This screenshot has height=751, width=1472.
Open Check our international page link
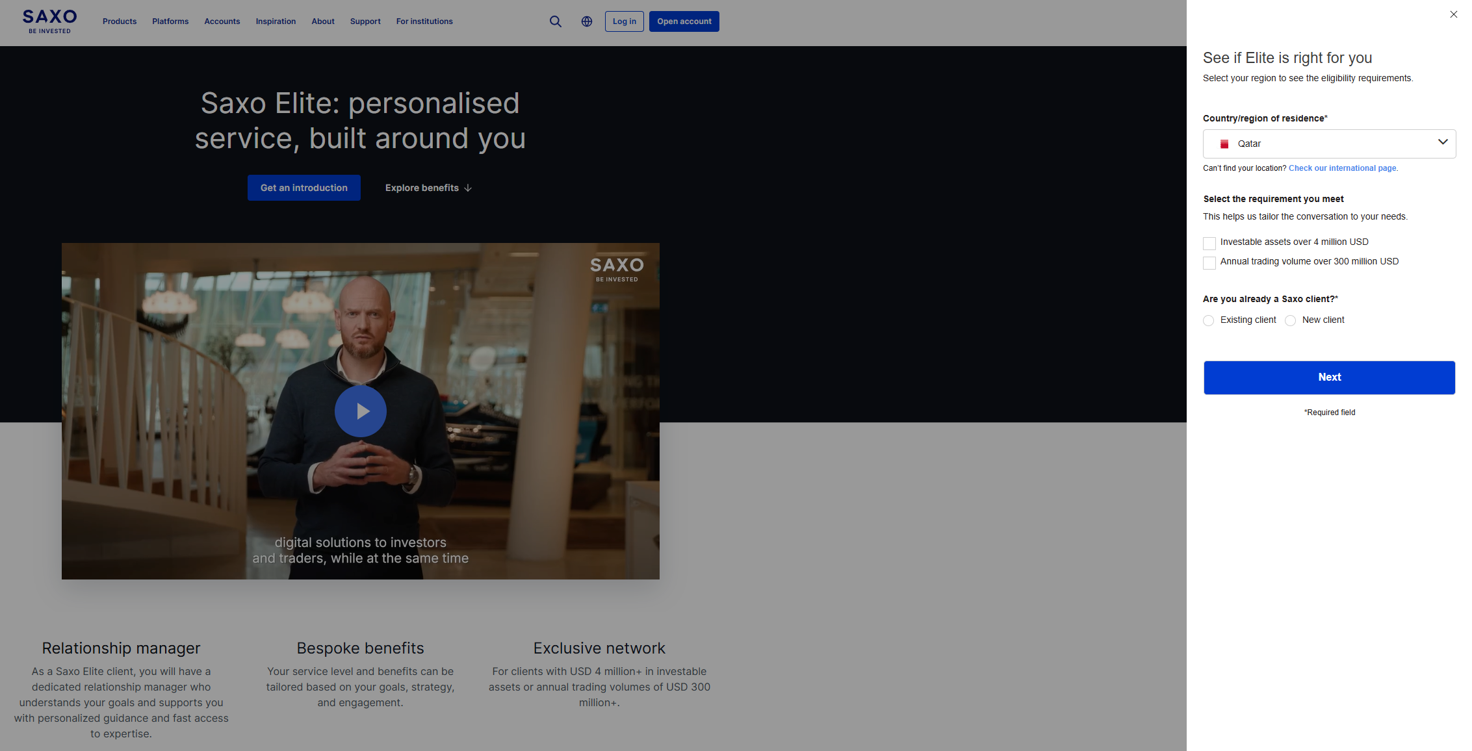pos(1343,168)
